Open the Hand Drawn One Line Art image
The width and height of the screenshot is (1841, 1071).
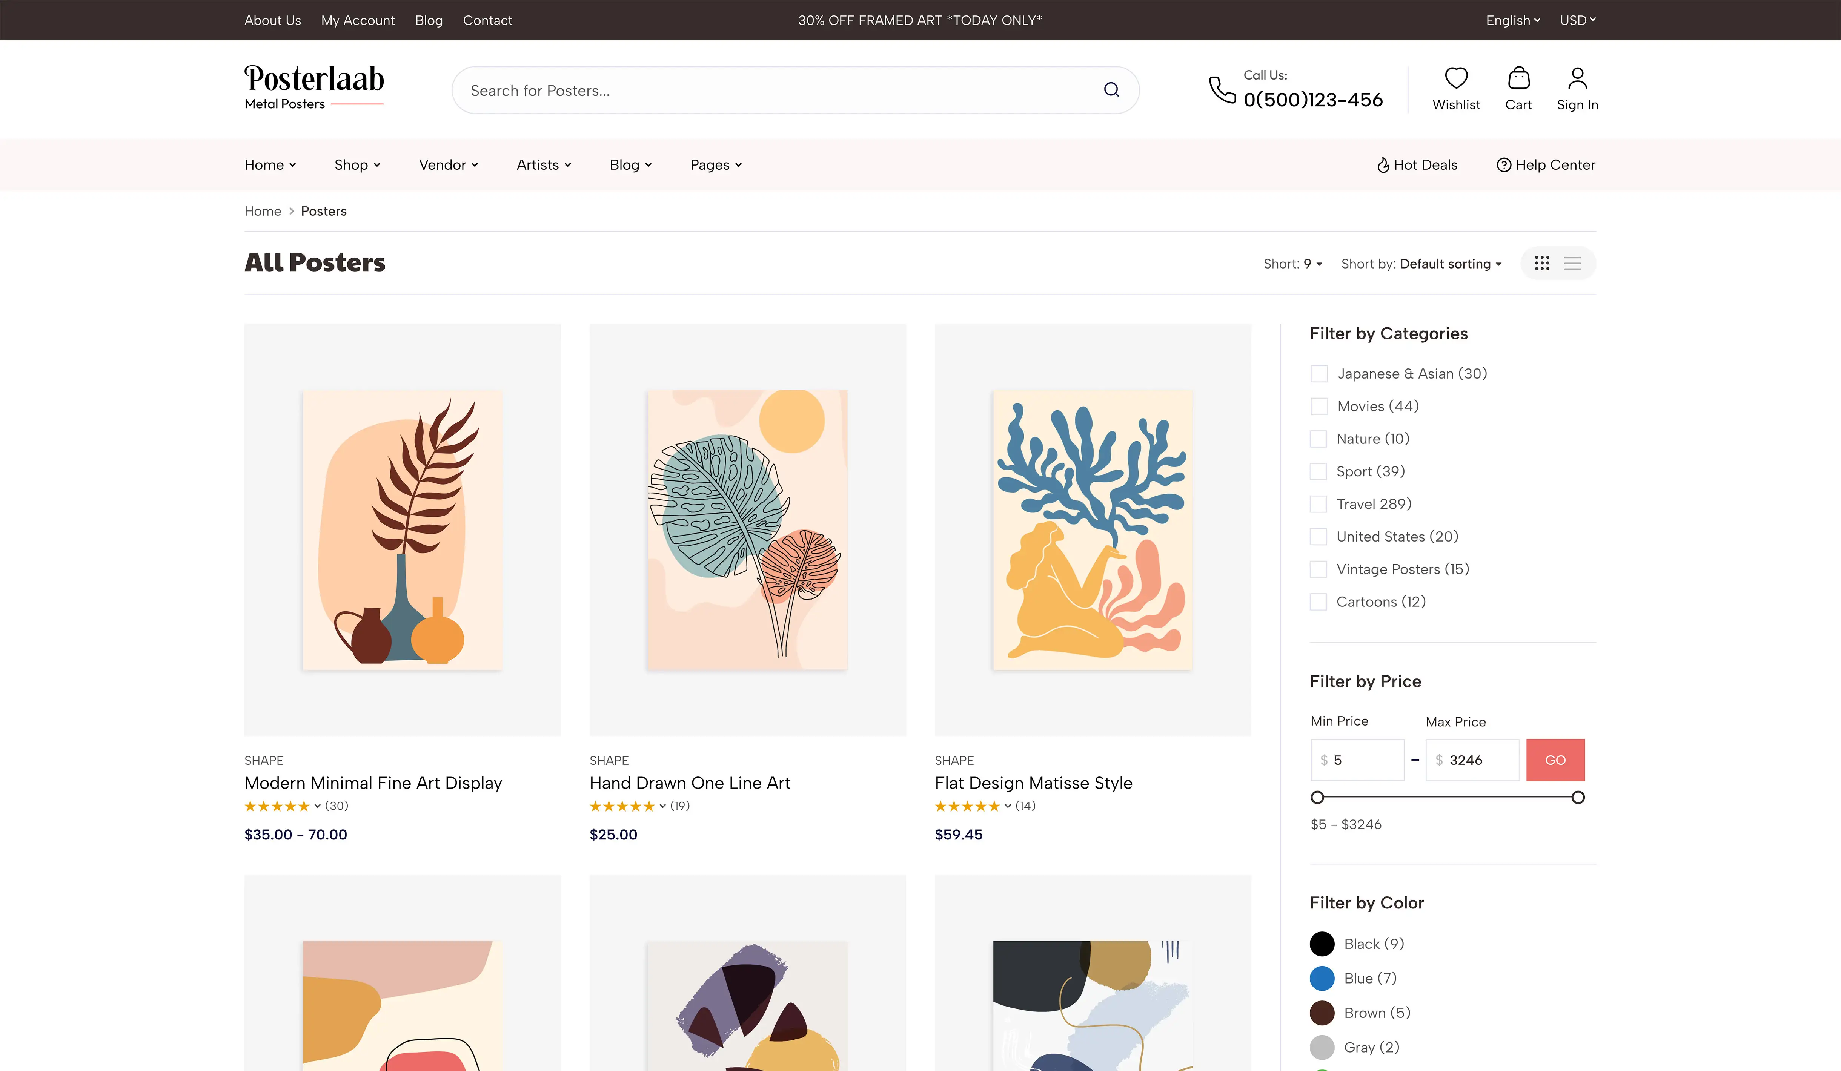coord(747,530)
